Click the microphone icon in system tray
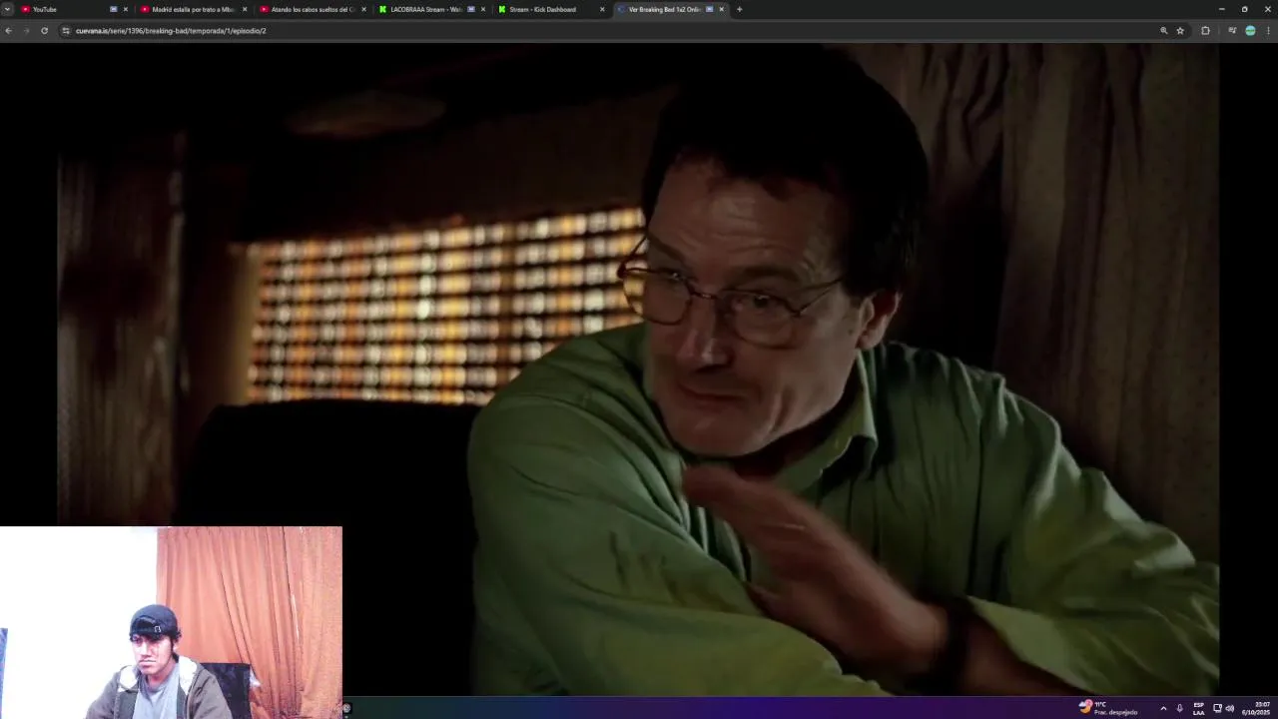The width and height of the screenshot is (1278, 719). (x=1179, y=708)
